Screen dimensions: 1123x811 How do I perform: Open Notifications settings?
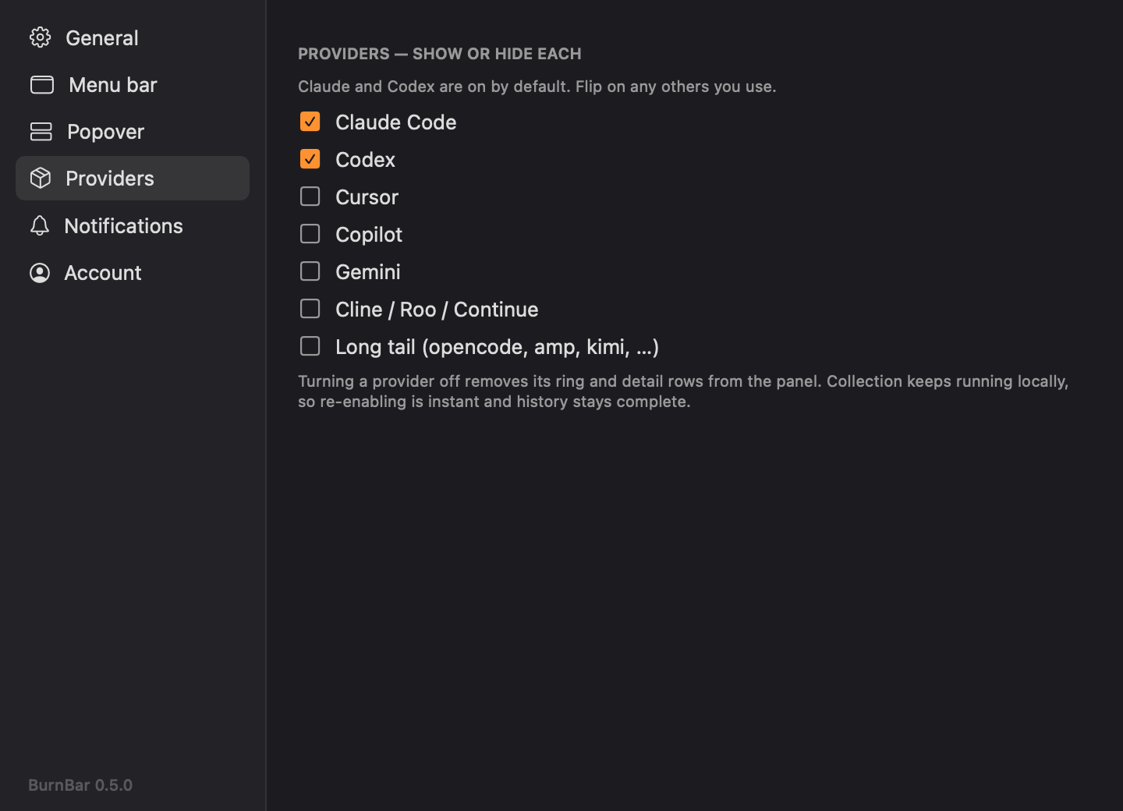coord(133,225)
